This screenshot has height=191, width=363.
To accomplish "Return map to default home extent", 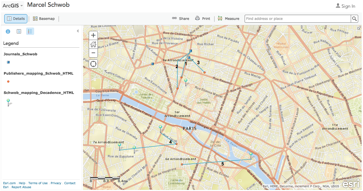I will coord(93,44).
